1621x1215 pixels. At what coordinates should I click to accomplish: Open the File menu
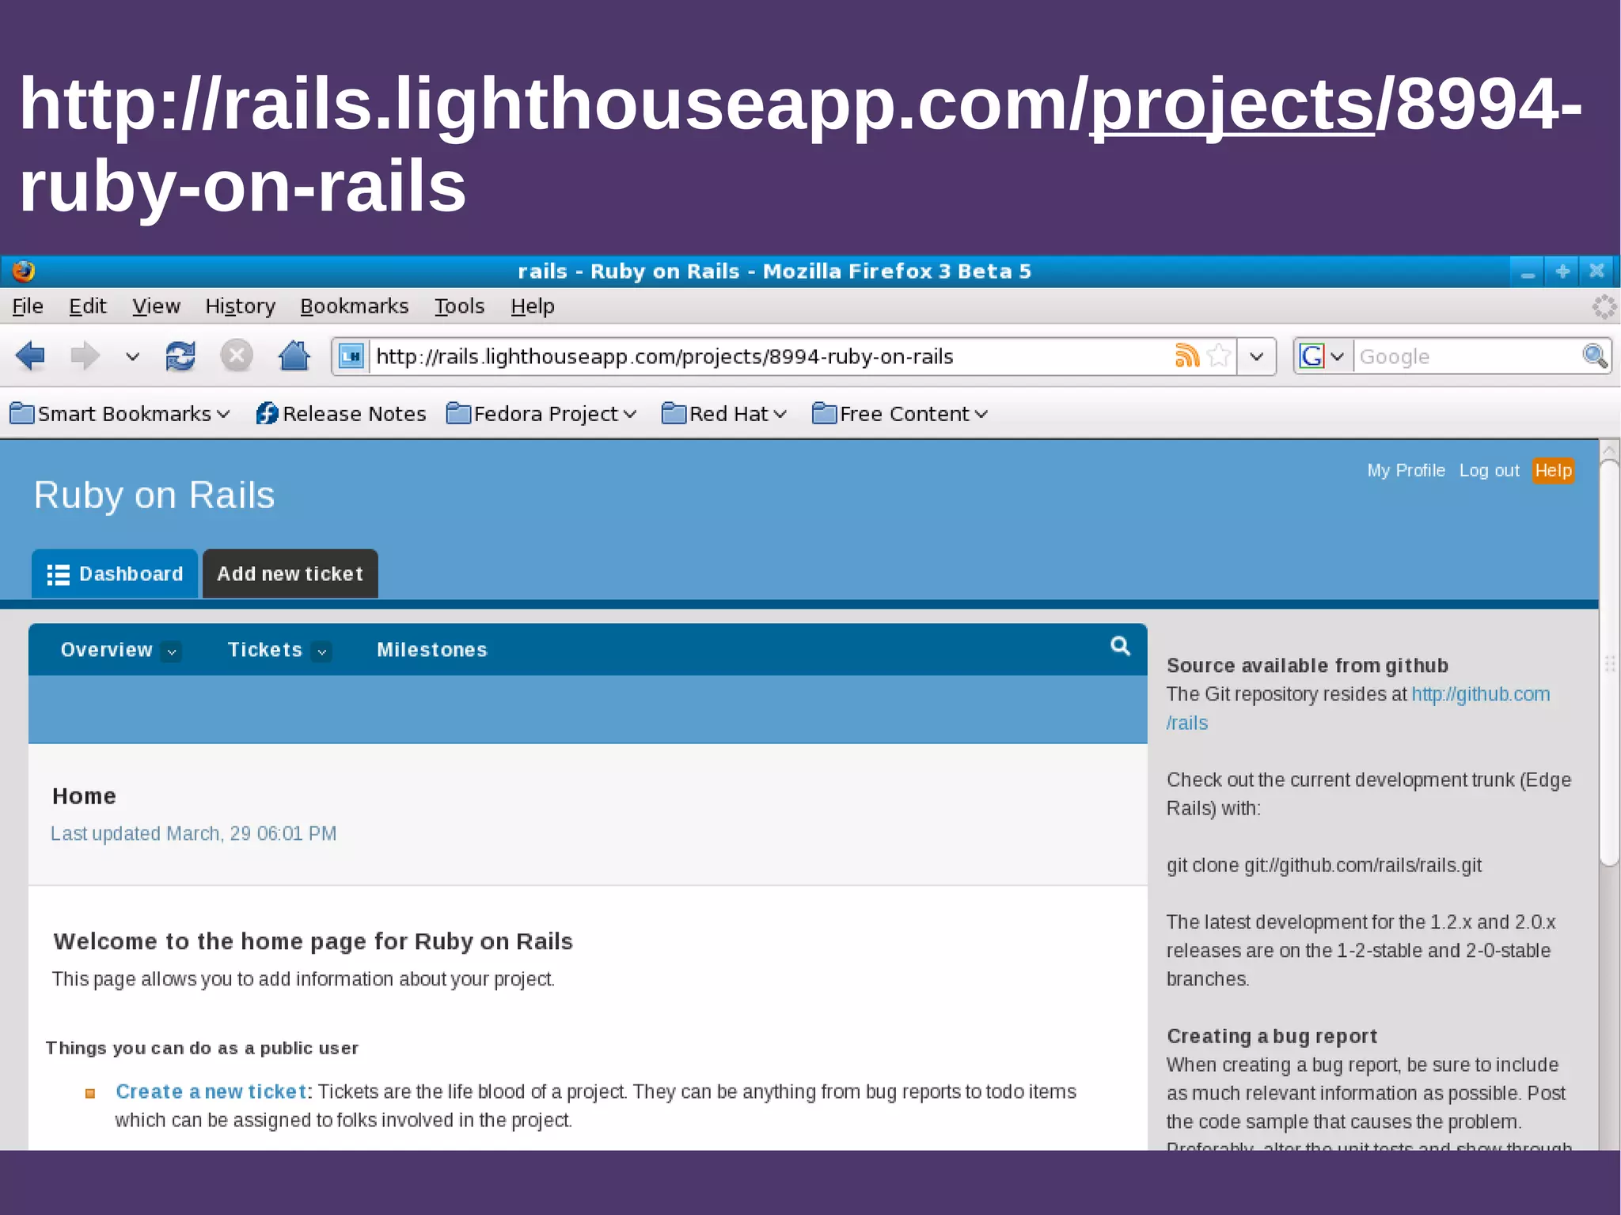[28, 306]
